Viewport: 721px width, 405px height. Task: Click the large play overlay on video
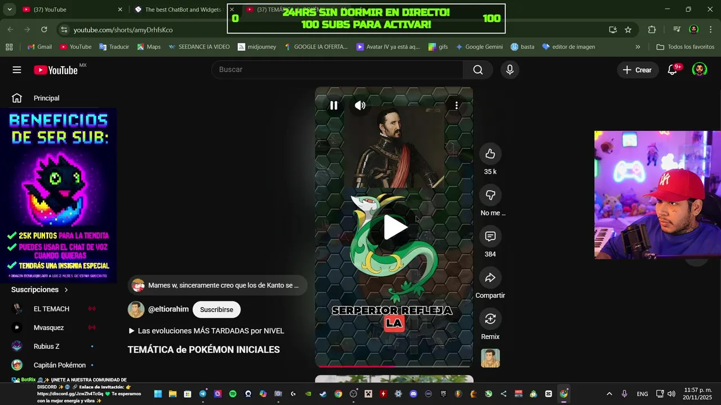(394, 227)
